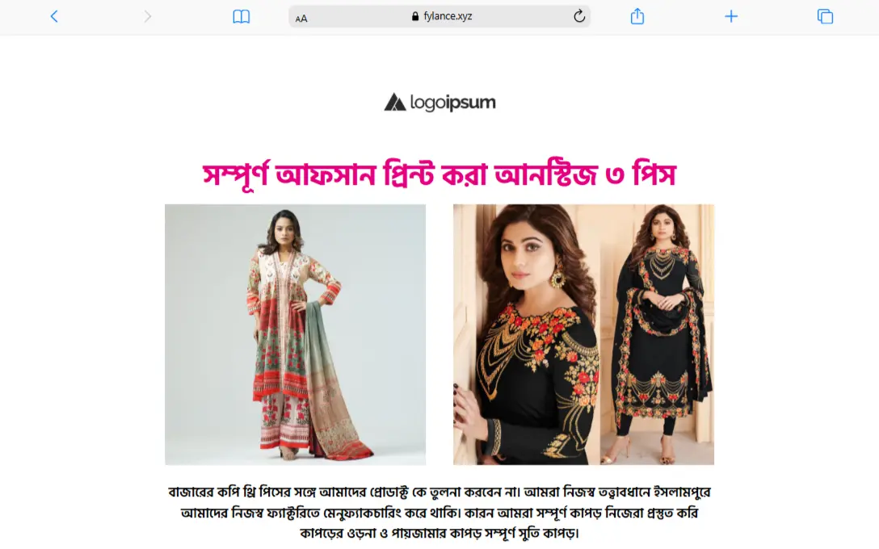Click the forward navigation arrow

[x=147, y=16]
